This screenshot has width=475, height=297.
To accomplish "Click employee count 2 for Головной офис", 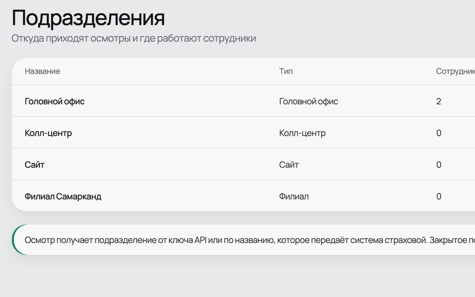I will (438, 101).
